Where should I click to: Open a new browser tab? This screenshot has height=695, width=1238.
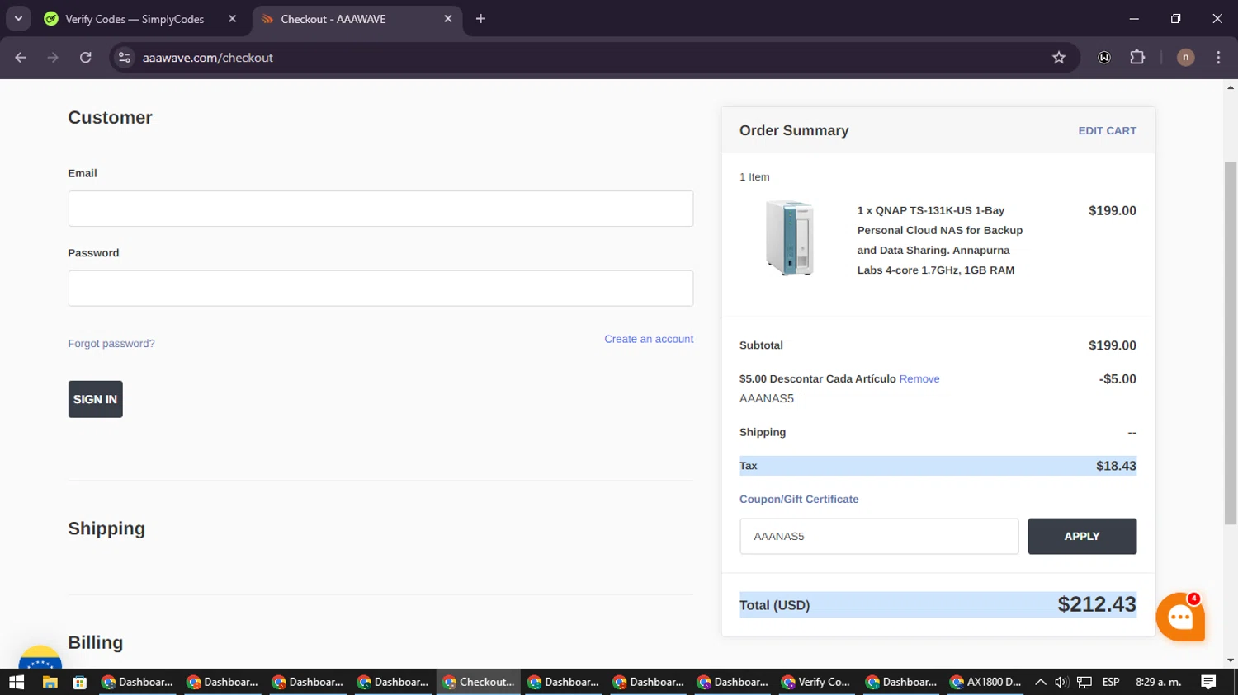pyautogui.click(x=480, y=19)
